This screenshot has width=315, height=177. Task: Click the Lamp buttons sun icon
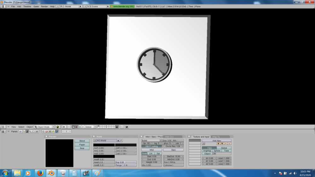pyautogui.click(x=43, y=131)
